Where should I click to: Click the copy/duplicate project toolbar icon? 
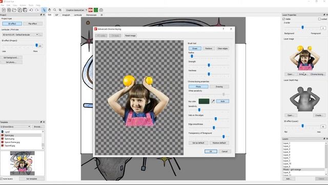tap(19, 10)
